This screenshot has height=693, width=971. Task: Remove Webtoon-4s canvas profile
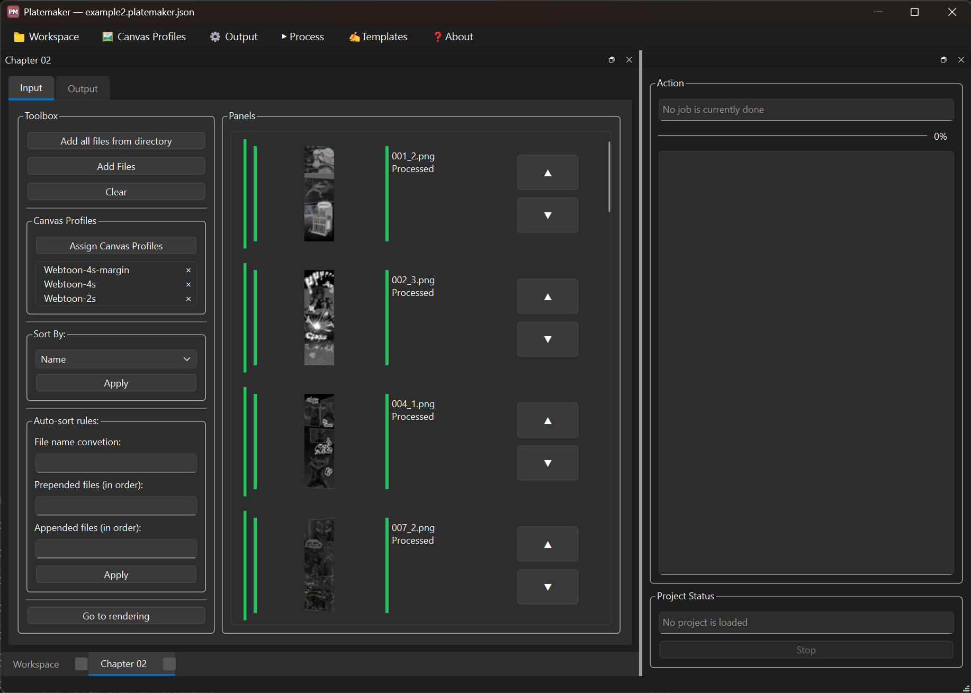pos(188,284)
